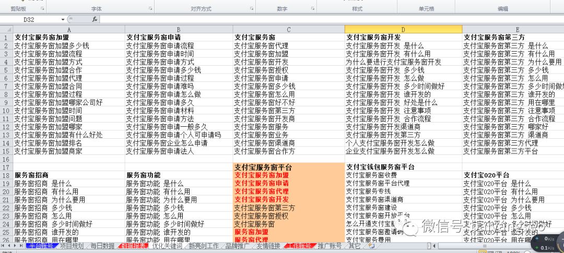Click cell 支付宝服务专线
Screen dimensions: 564x253
click(x=403, y=191)
